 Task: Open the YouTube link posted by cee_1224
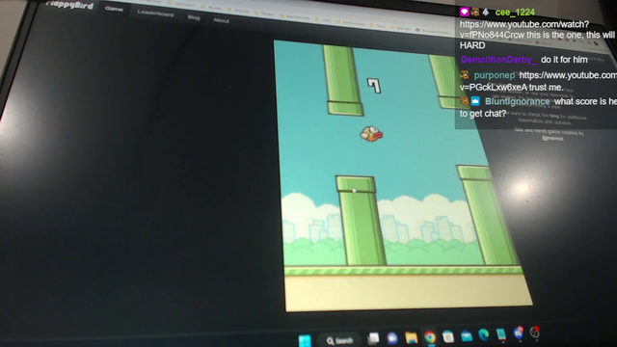click(x=524, y=30)
